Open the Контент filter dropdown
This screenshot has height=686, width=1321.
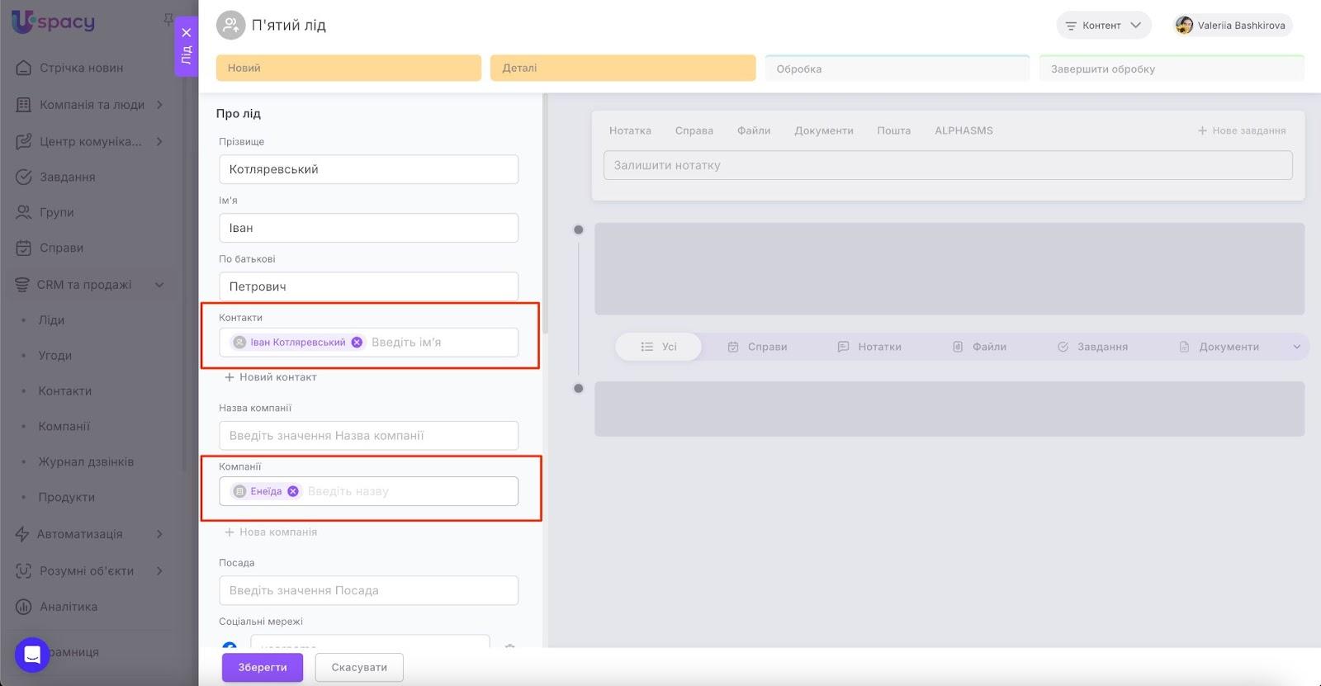point(1103,26)
